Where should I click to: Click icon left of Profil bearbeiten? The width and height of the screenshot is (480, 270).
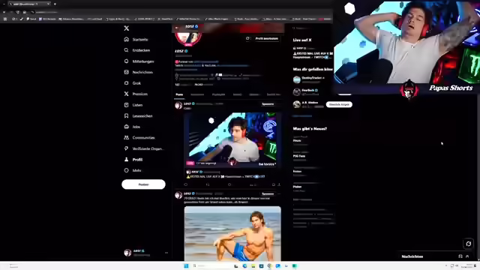click(247, 38)
